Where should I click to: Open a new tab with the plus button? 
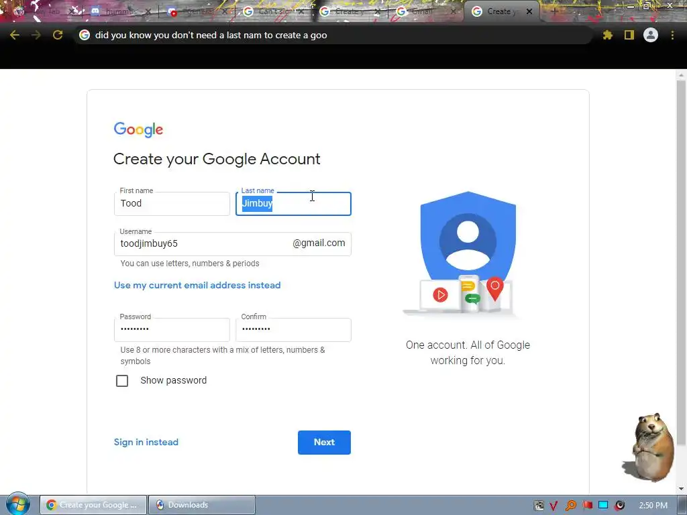pos(553,12)
